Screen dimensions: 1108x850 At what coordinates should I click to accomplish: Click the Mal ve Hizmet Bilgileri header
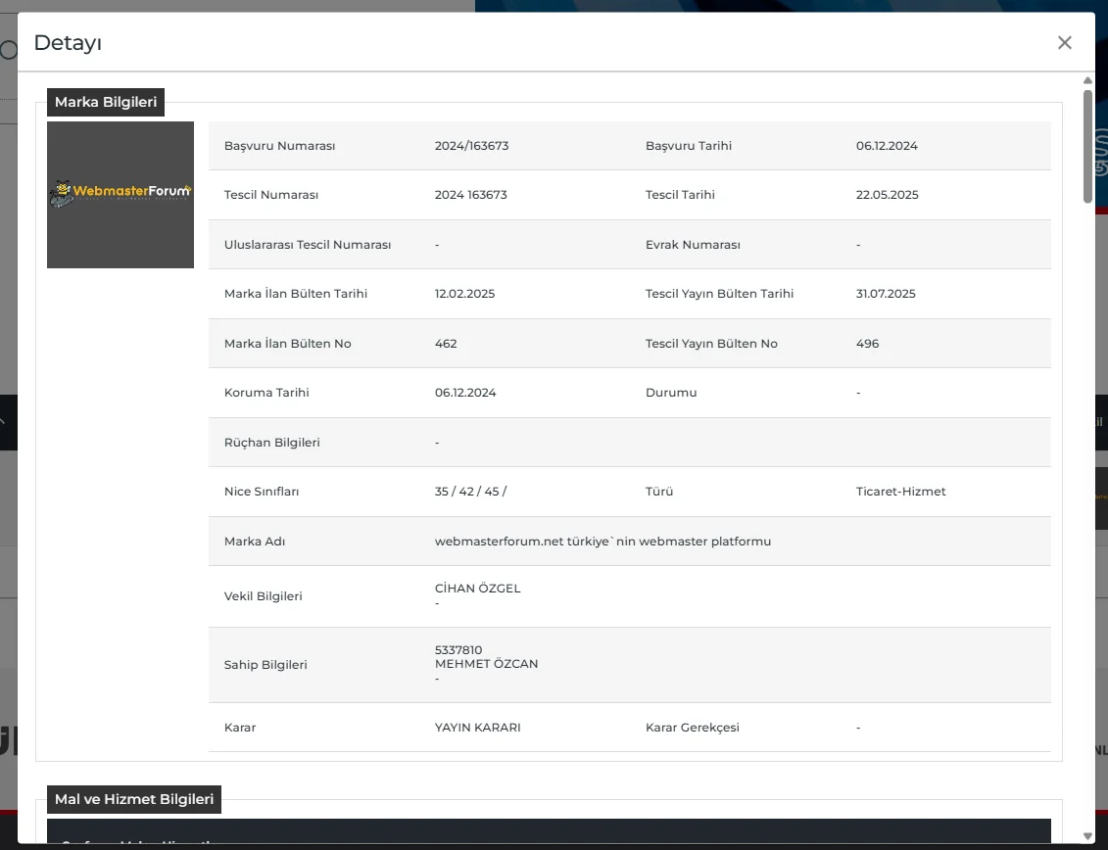(x=134, y=799)
